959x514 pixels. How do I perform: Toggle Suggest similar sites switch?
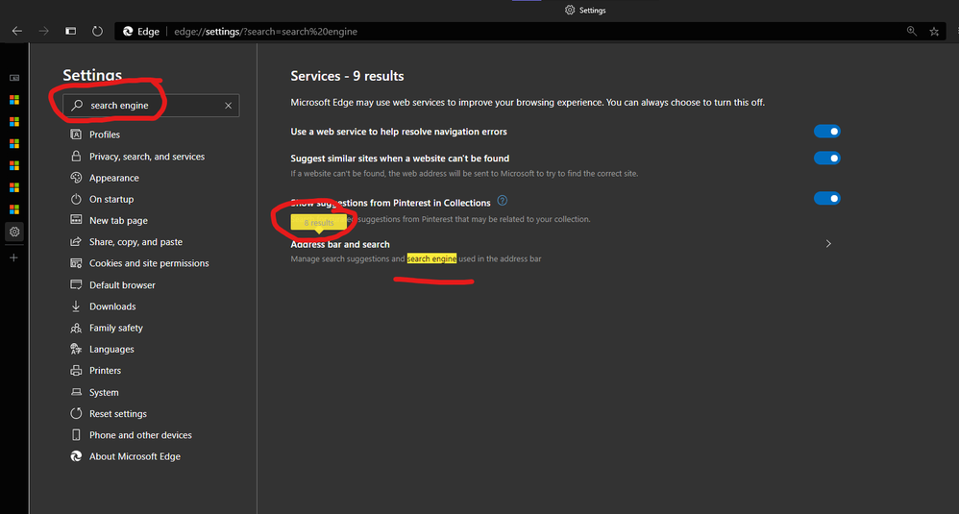(827, 159)
